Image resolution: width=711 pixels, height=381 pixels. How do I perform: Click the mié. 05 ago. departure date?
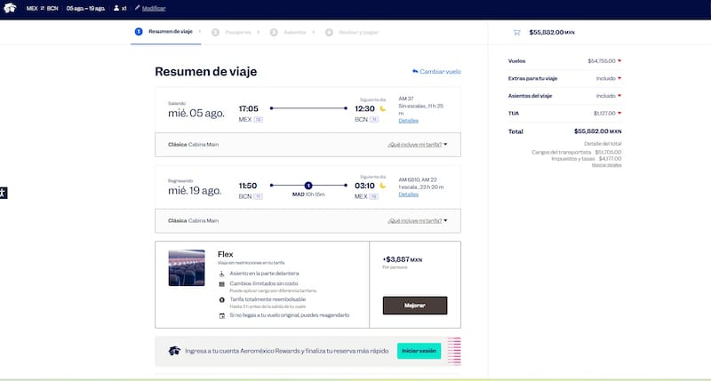pyautogui.click(x=196, y=114)
